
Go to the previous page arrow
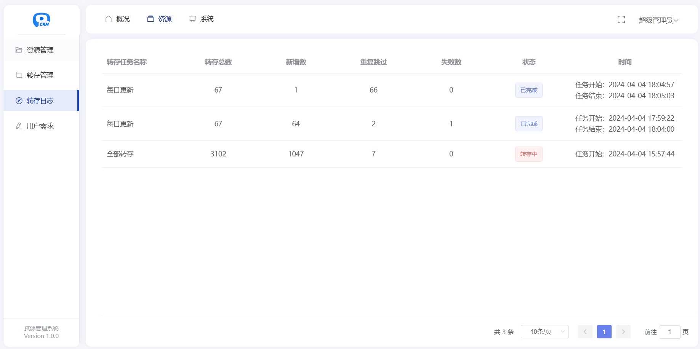pos(585,332)
